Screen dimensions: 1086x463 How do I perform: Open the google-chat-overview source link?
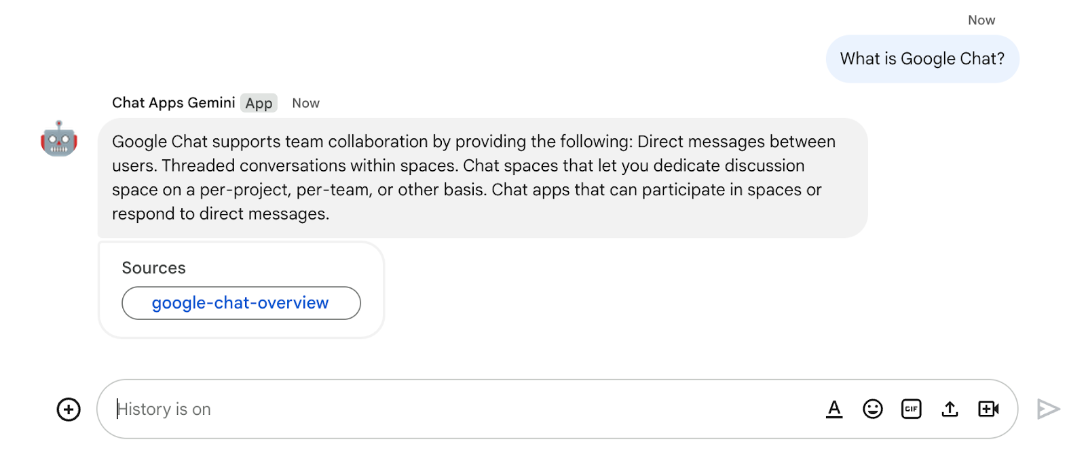click(x=240, y=303)
